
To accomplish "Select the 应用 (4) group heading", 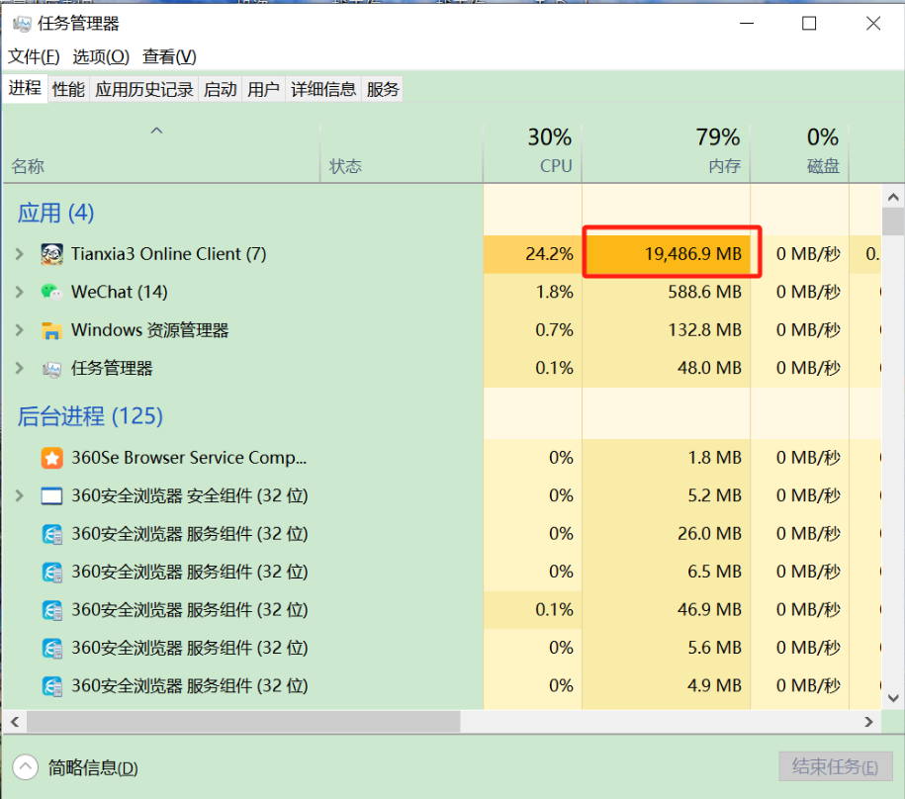I will coord(55,213).
